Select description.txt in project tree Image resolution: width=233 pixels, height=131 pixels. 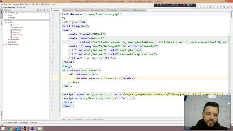pyautogui.click(x=14, y=40)
